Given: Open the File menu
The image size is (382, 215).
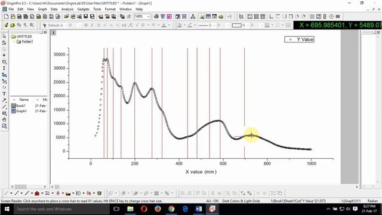Looking at the screenshot, I should pos(11,9).
